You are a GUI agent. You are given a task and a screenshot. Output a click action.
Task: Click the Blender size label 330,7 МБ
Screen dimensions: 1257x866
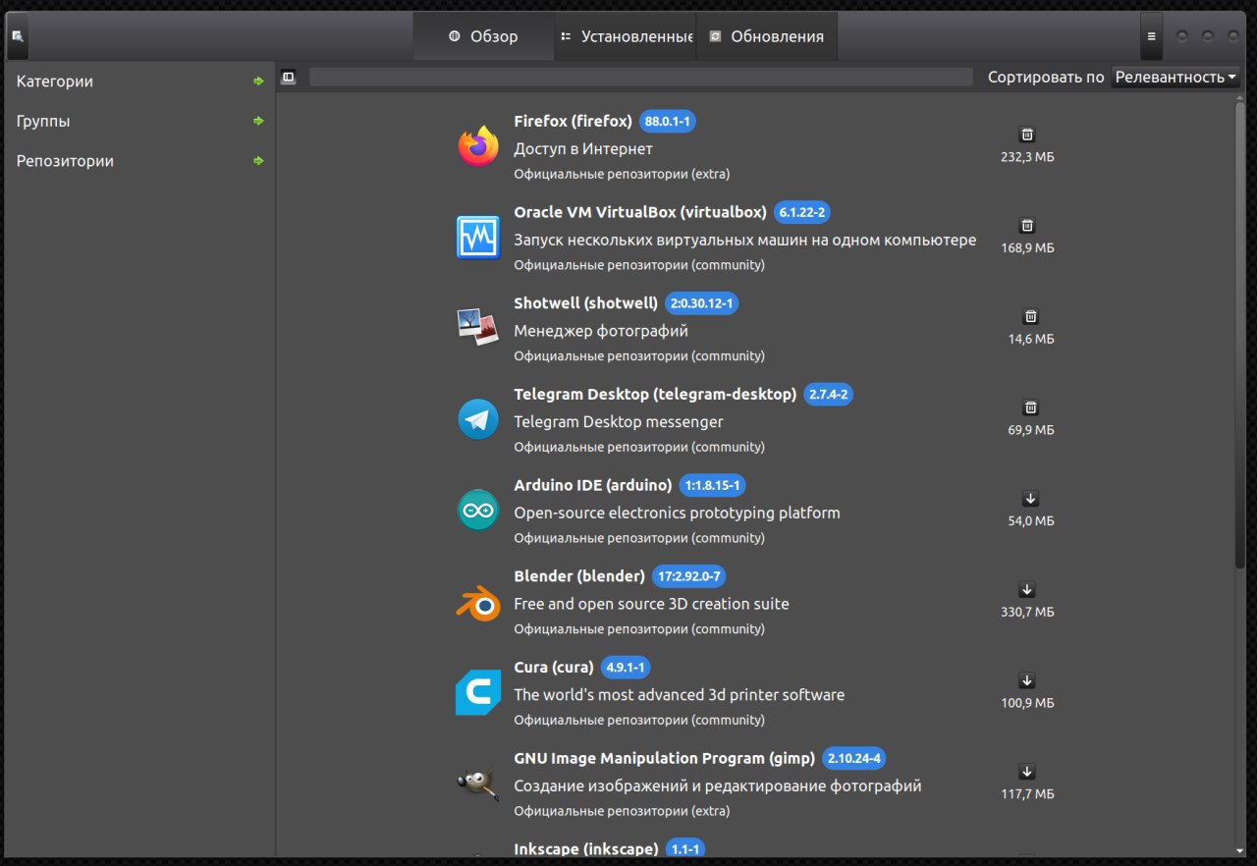coord(1027,612)
